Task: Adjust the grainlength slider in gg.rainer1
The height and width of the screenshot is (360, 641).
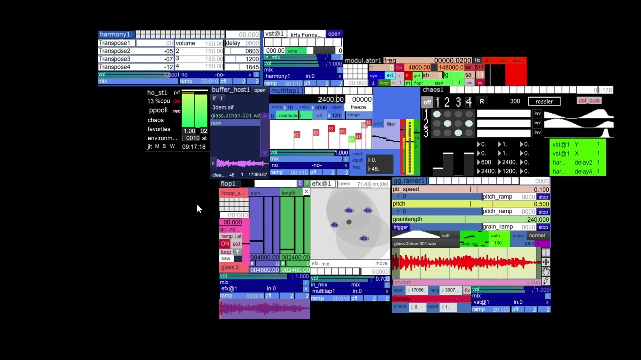Action: (471, 219)
